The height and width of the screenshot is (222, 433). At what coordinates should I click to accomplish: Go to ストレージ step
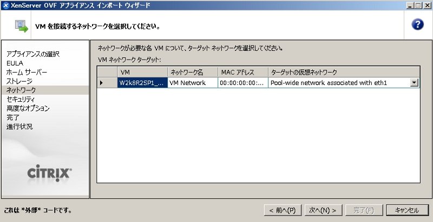click(x=19, y=81)
